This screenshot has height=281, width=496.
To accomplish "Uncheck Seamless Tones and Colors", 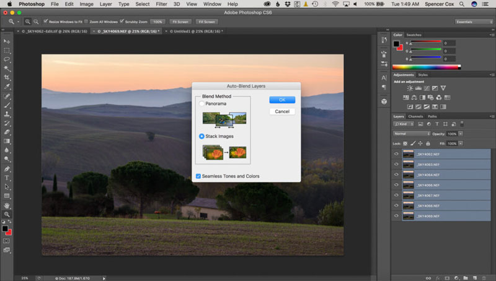I will tap(198, 176).
